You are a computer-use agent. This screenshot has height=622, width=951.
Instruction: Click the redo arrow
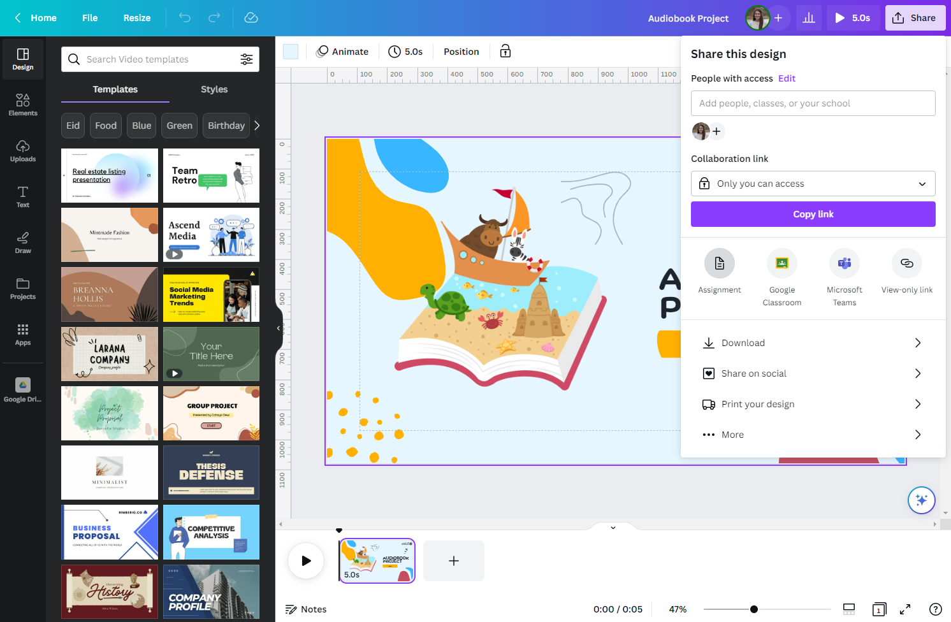tap(214, 18)
